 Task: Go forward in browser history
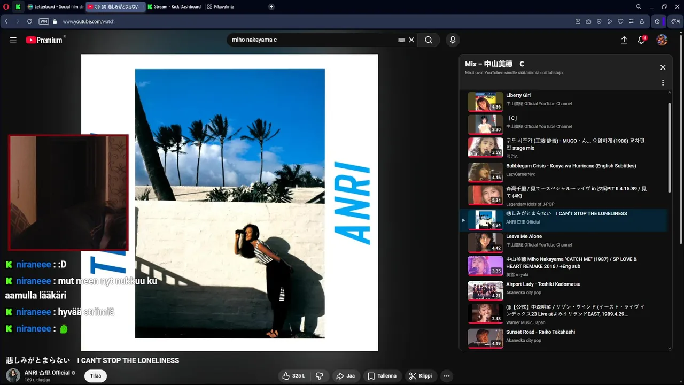tap(18, 21)
